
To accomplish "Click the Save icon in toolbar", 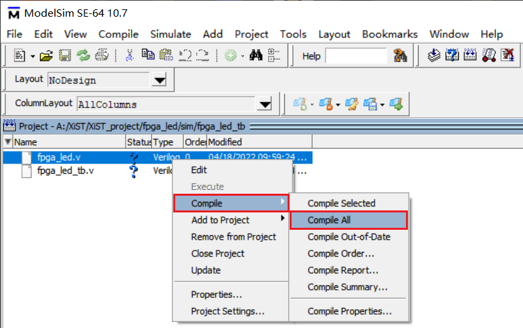I will (x=65, y=56).
